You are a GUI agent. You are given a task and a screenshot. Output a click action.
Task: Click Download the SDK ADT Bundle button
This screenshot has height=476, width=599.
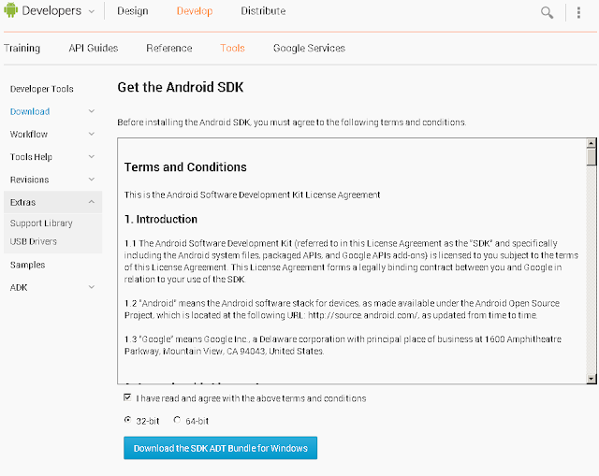pos(221,448)
